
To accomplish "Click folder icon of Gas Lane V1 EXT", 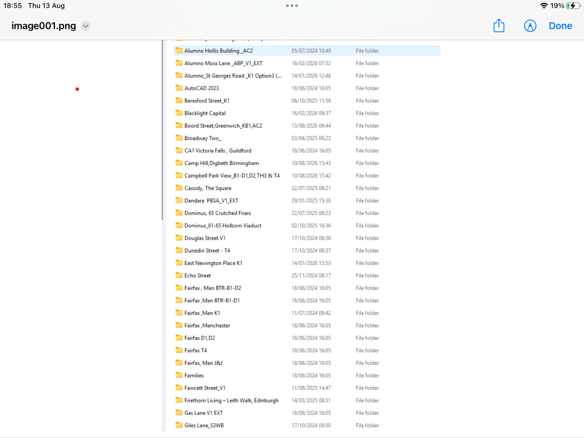I will tap(179, 412).
